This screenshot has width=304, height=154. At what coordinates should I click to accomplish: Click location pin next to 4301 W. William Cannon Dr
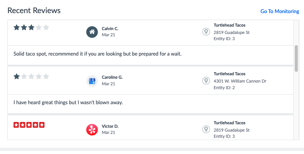[x=206, y=81]
